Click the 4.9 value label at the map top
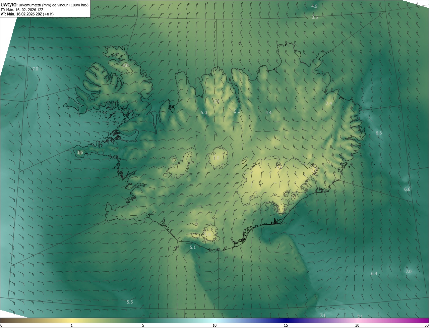Image resolution: width=429 pixels, height=328 pixels. [x=314, y=6]
